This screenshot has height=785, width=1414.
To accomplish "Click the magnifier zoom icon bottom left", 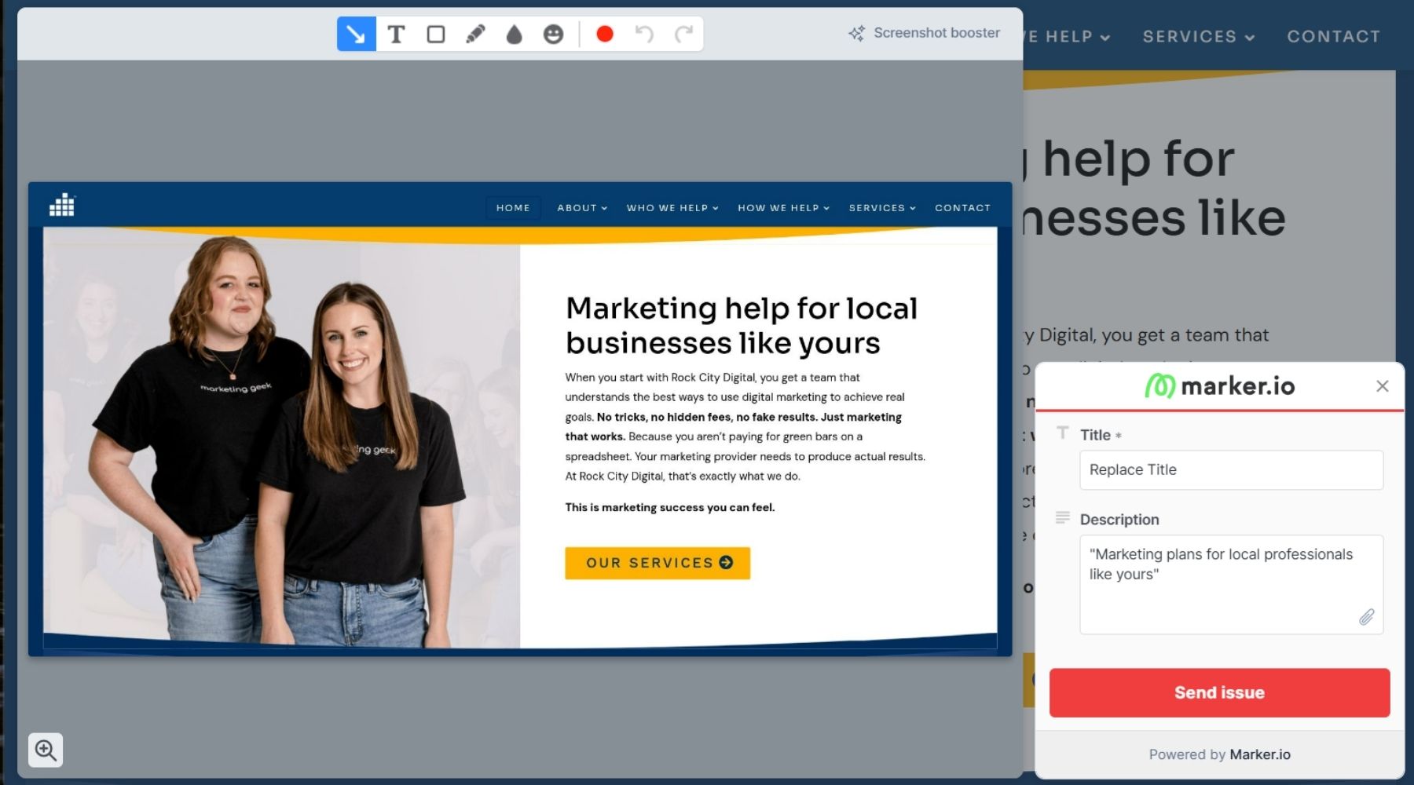I will 46,750.
